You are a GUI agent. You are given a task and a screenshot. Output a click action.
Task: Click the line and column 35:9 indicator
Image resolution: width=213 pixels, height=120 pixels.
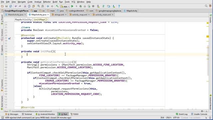(162, 118)
